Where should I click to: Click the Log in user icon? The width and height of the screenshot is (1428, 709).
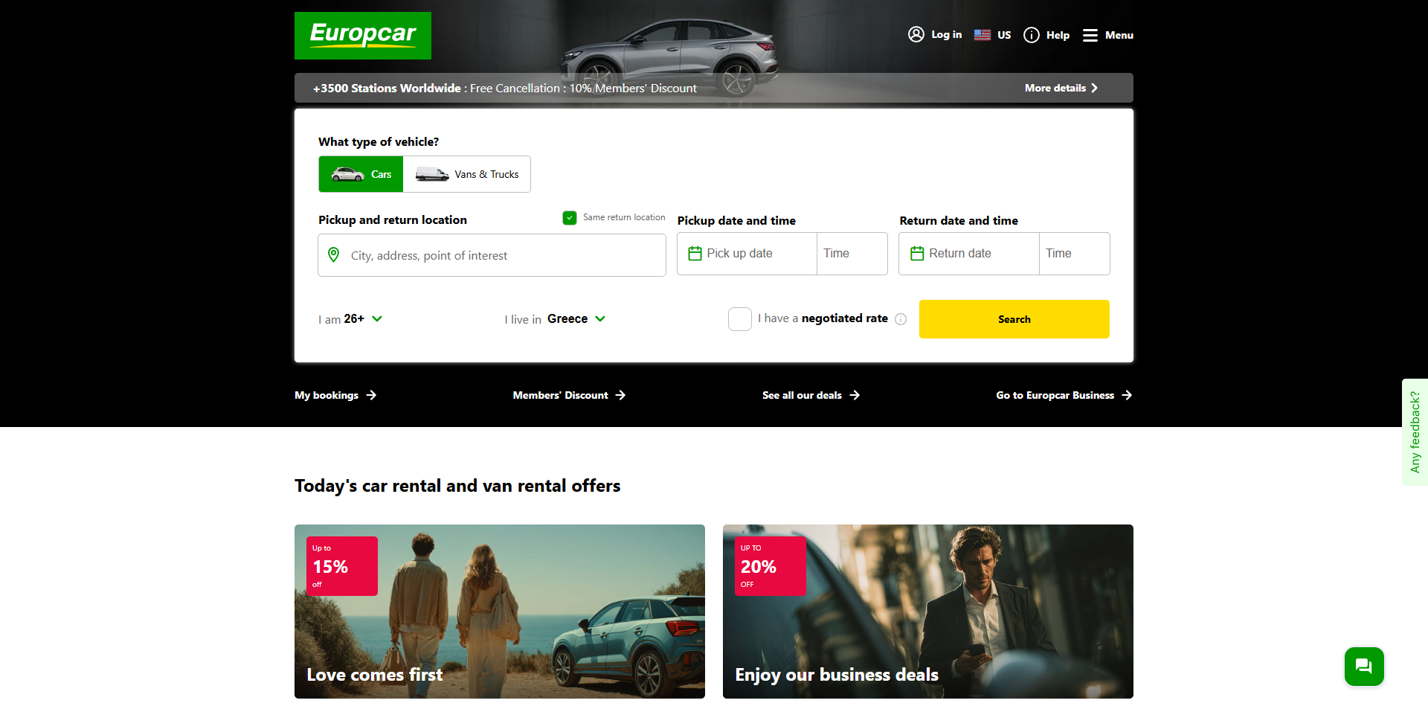[x=916, y=34]
